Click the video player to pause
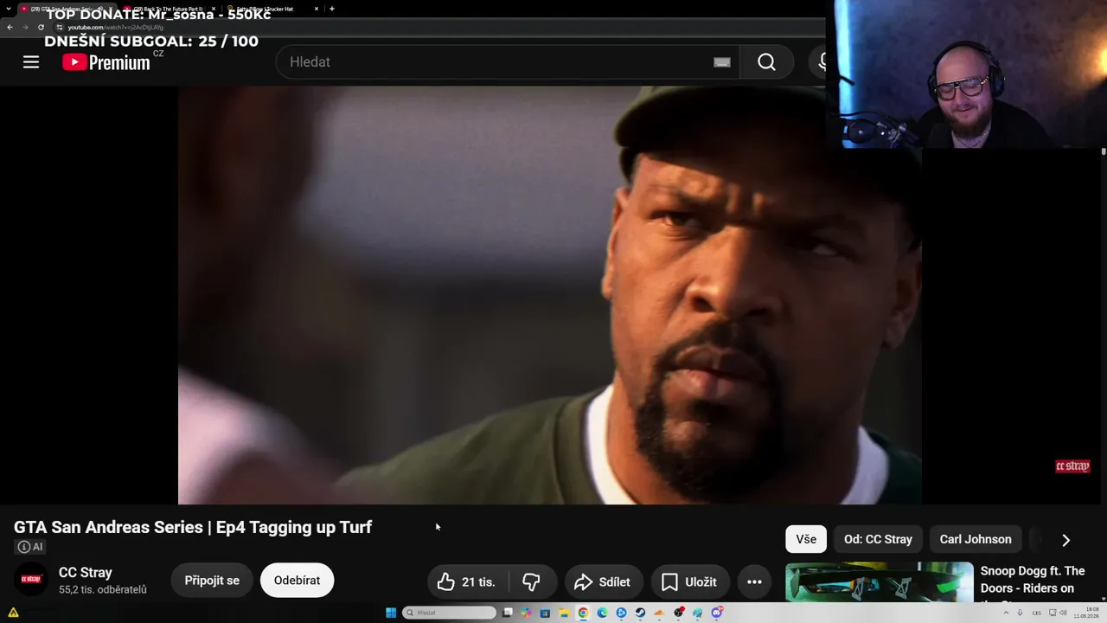Viewport: 1107px width, 623px height. (x=549, y=294)
